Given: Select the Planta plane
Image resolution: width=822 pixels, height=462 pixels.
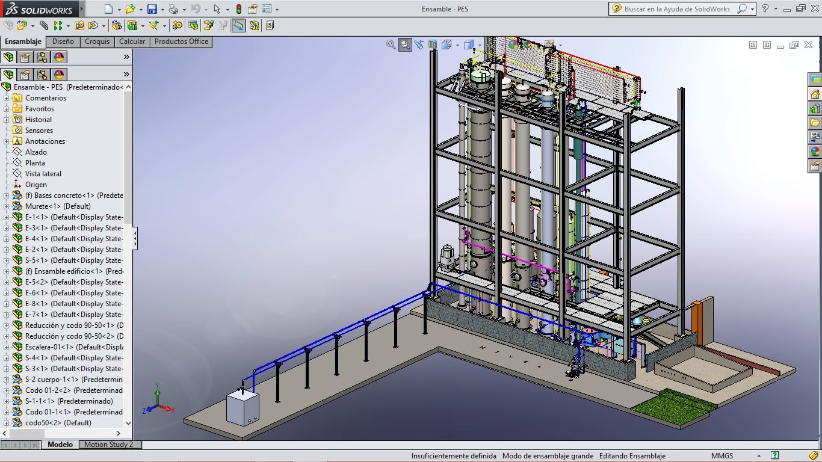Looking at the screenshot, I should point(35,163).
